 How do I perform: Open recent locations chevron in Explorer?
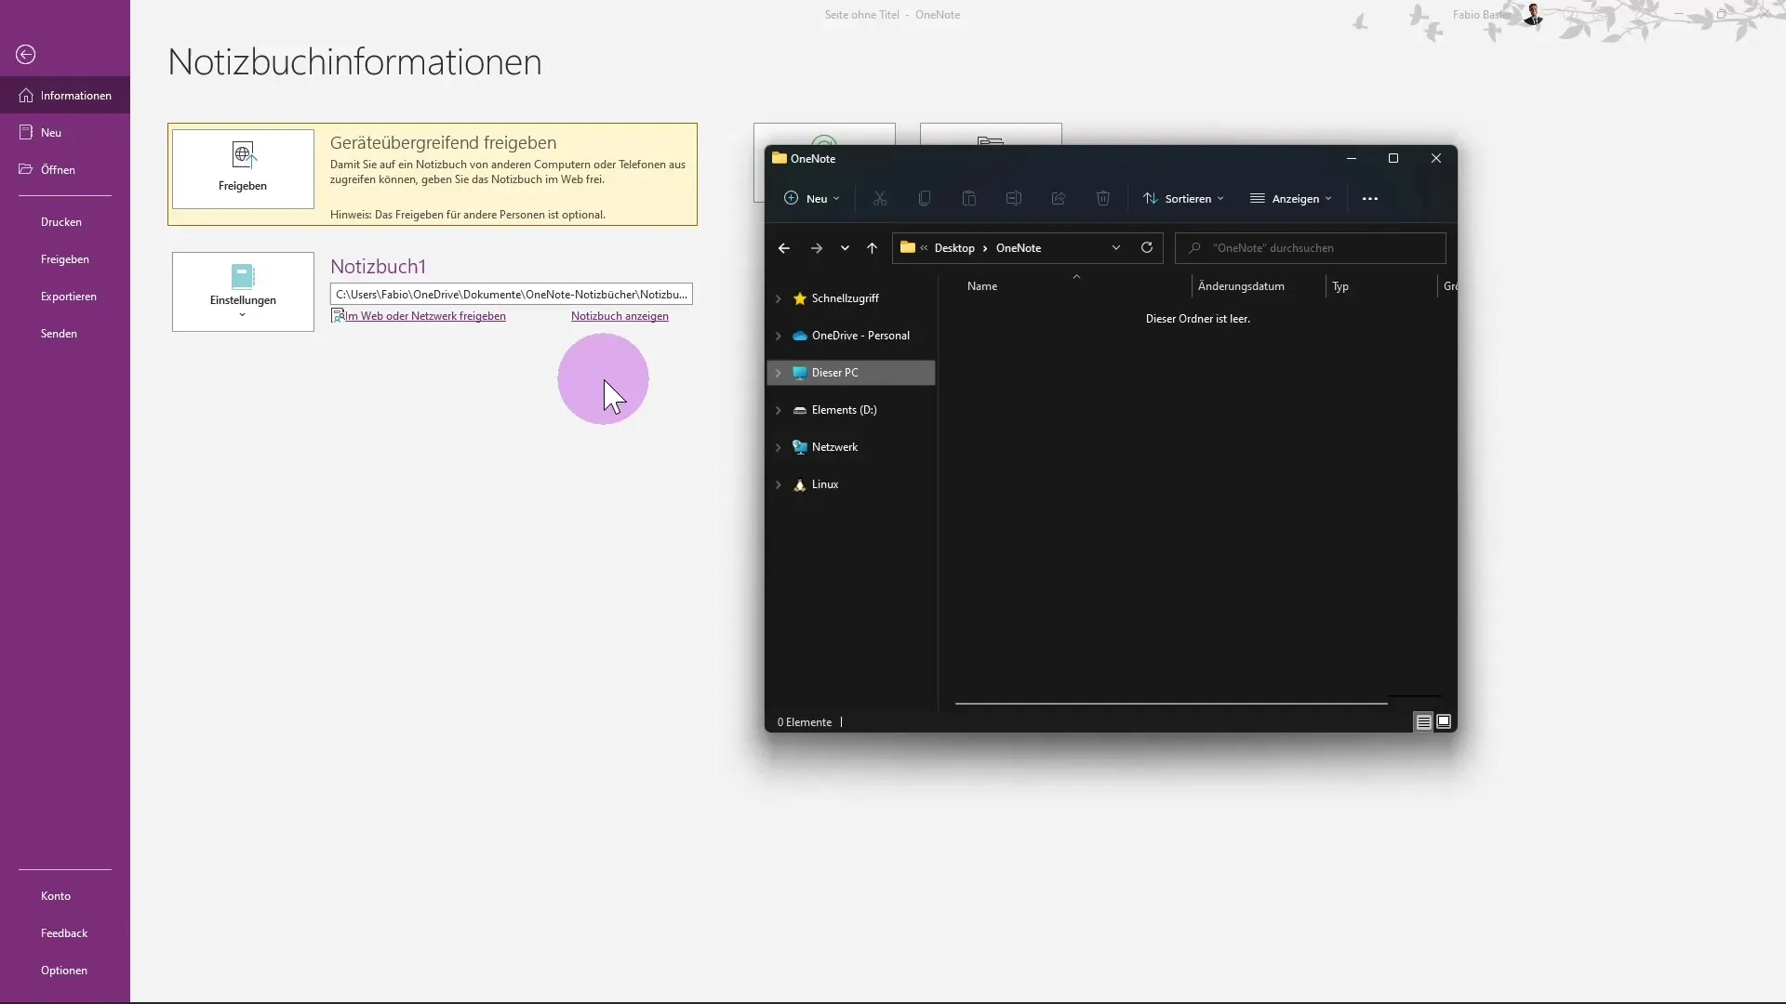click(x=845, y=248)
